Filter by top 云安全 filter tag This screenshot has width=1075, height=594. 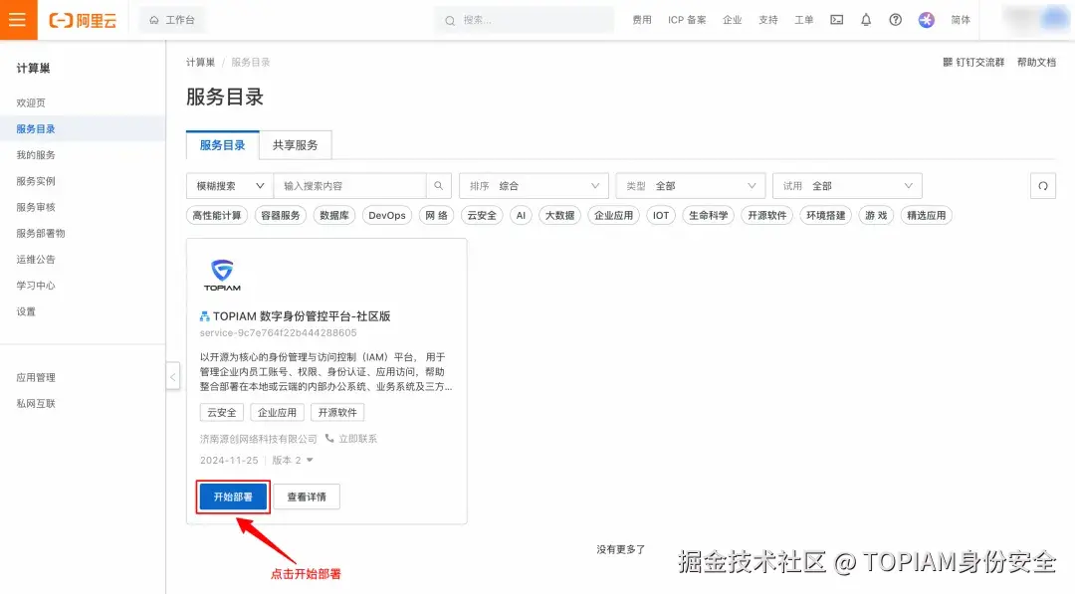[482, 215]
